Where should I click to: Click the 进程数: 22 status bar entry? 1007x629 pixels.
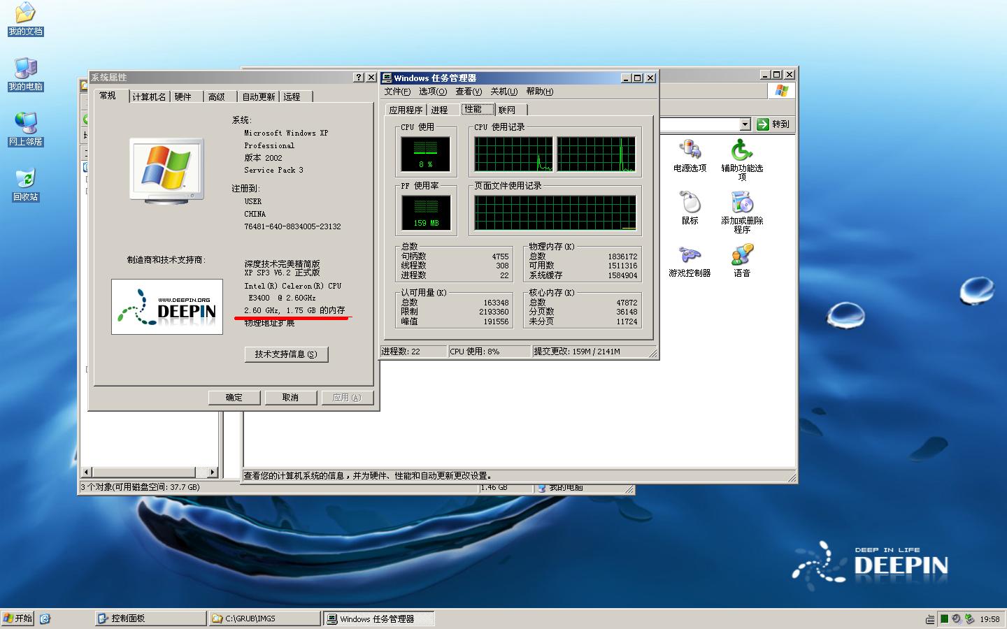click(413, 352)
